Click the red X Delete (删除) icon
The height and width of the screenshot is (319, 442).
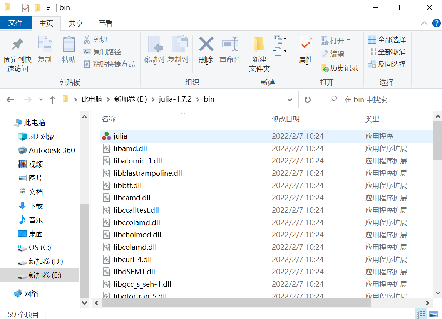(206, 45)
